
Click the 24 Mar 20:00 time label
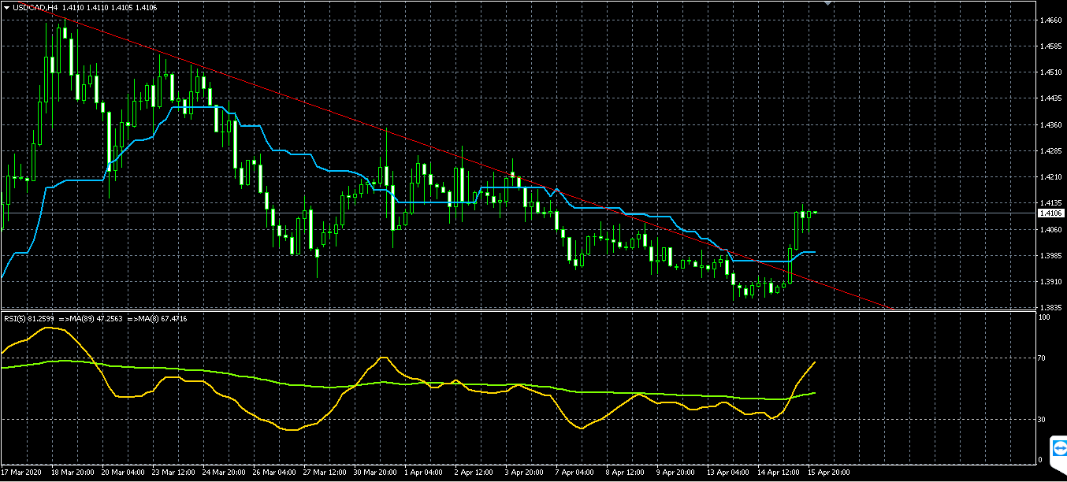225,473
